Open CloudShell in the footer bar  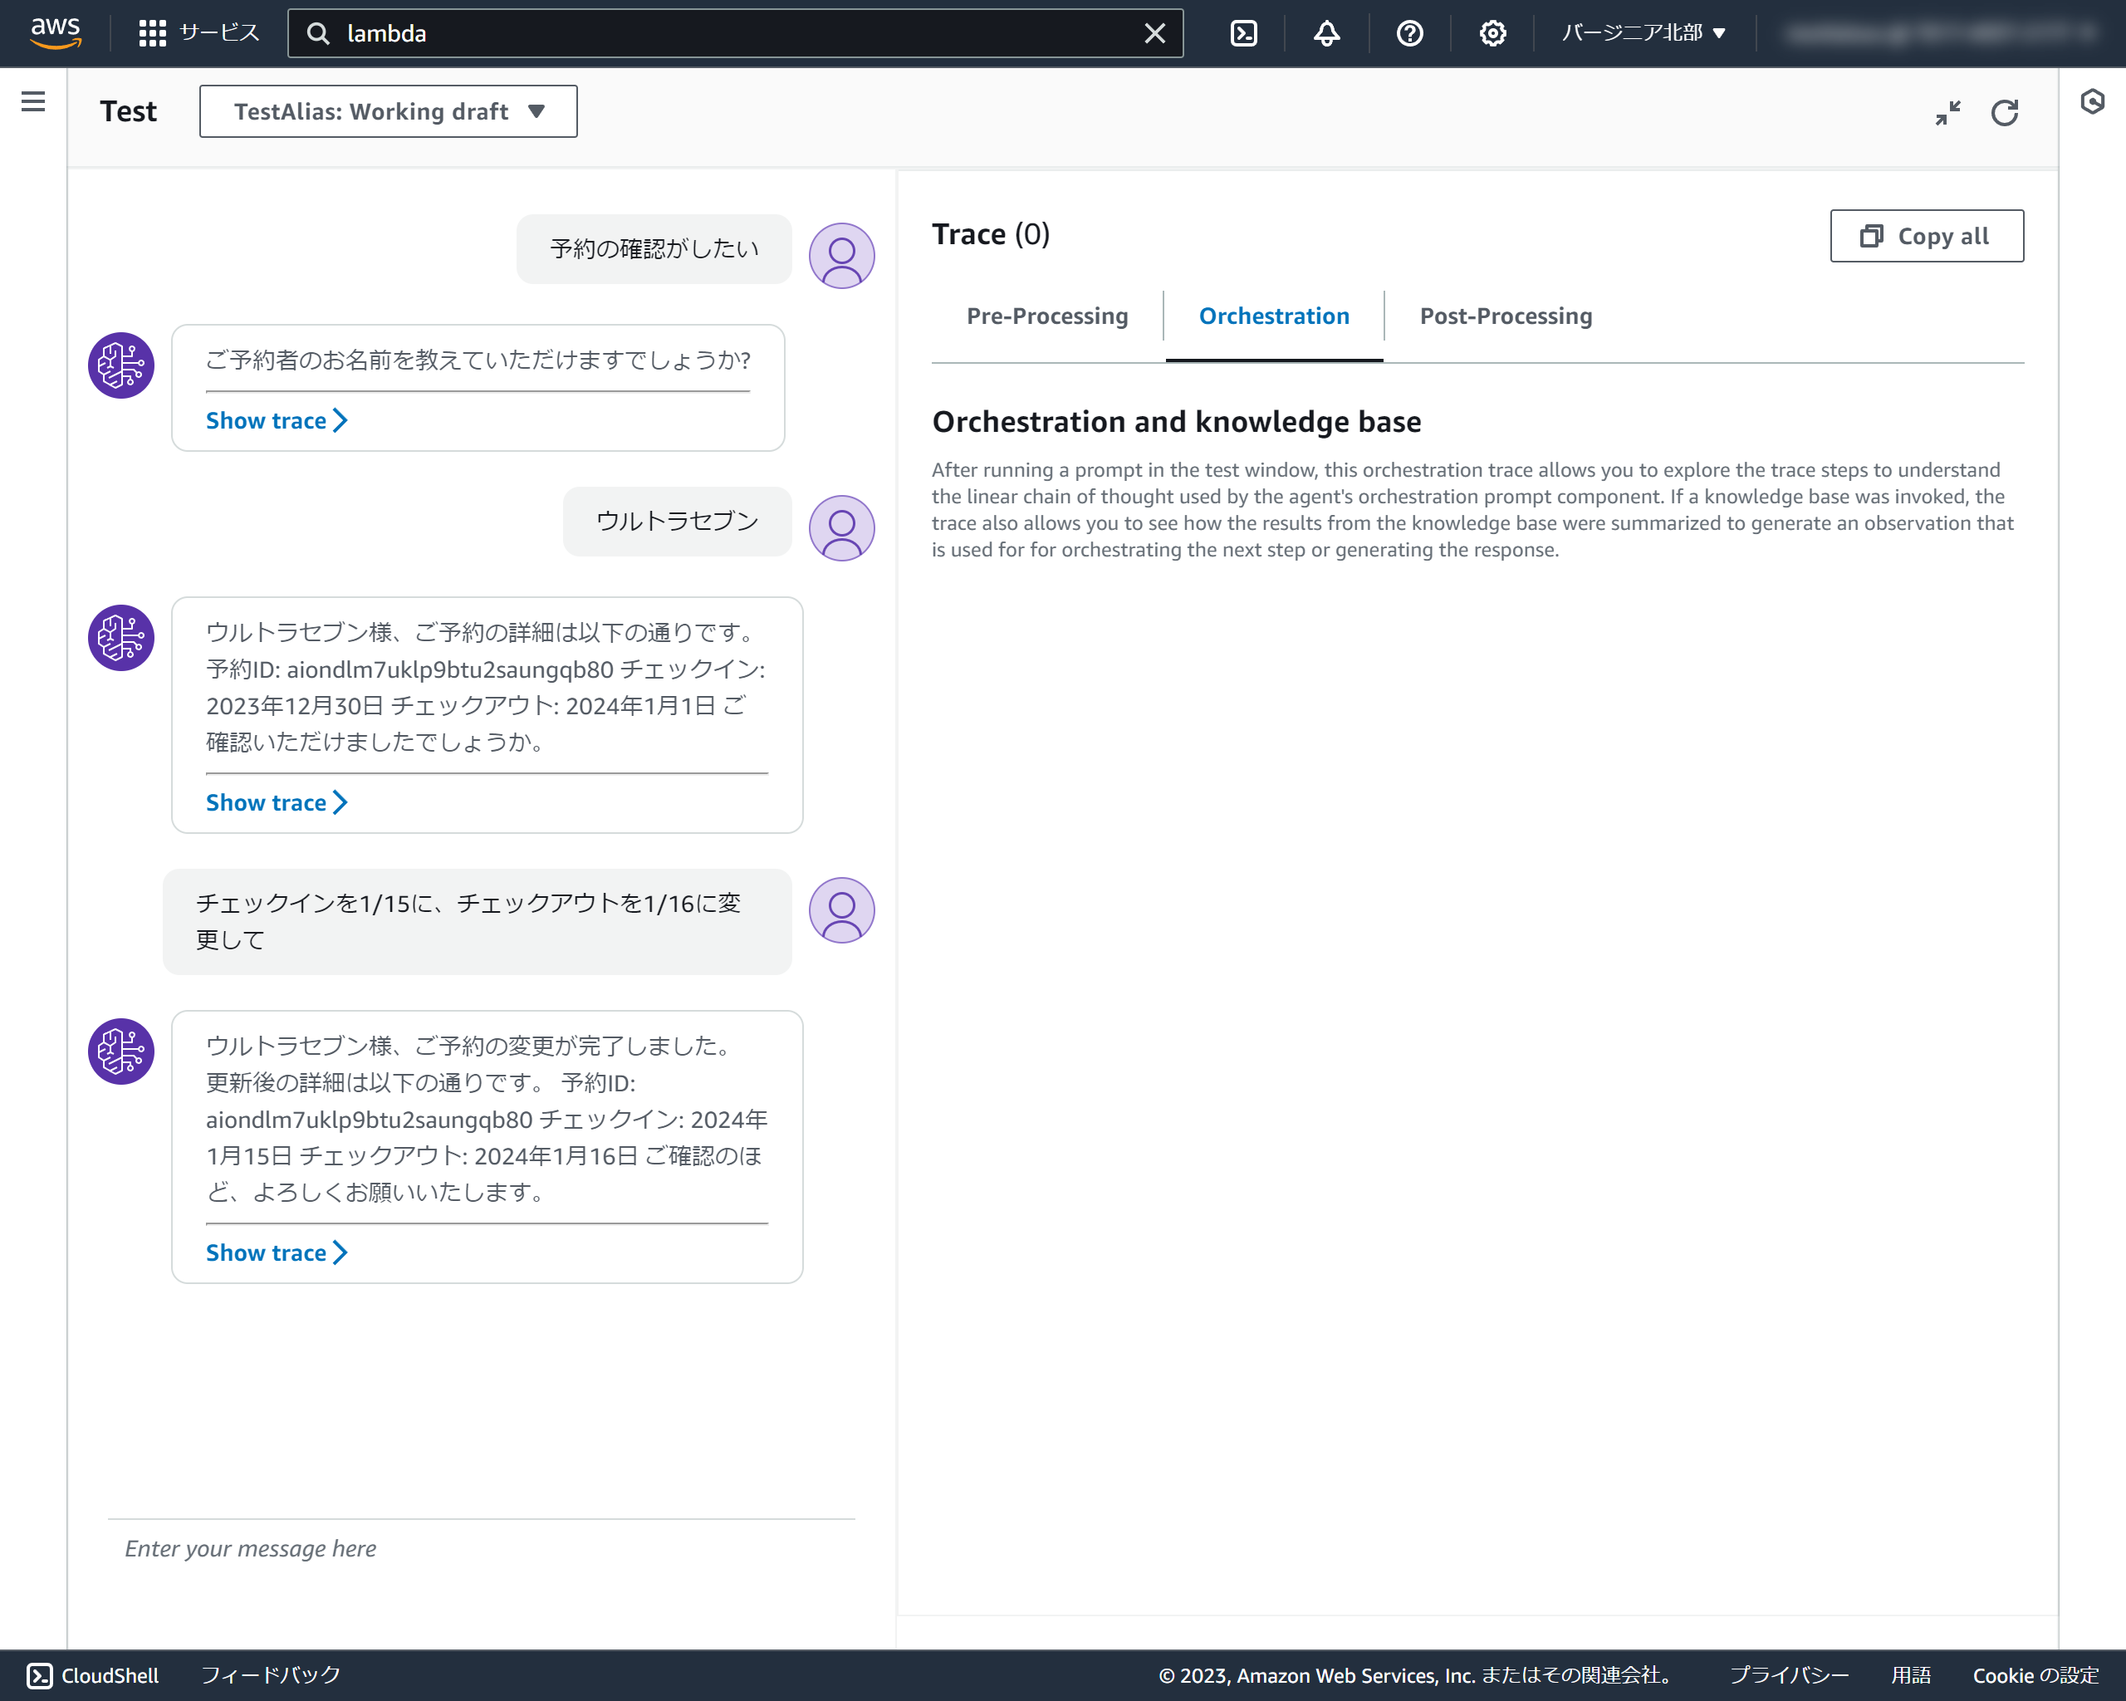point(93,1675)
